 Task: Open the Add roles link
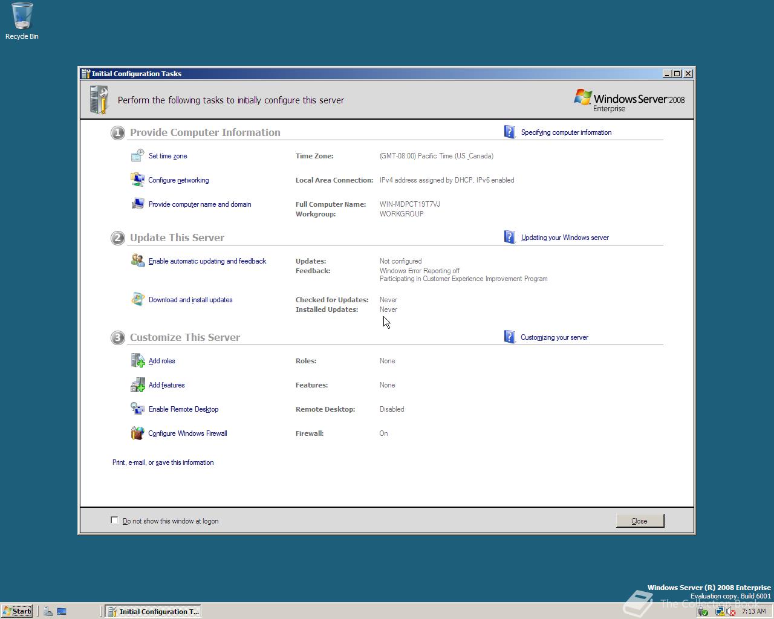[x=161, y=361]
